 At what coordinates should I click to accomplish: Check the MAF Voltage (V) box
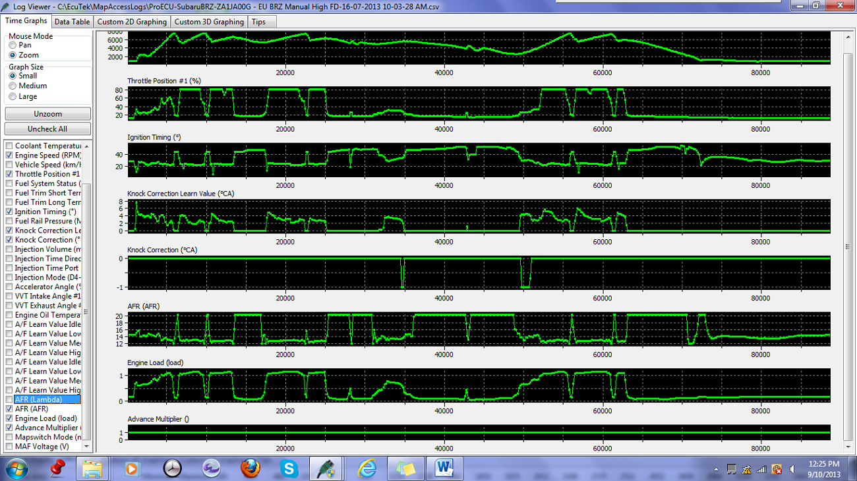(9, 447)
